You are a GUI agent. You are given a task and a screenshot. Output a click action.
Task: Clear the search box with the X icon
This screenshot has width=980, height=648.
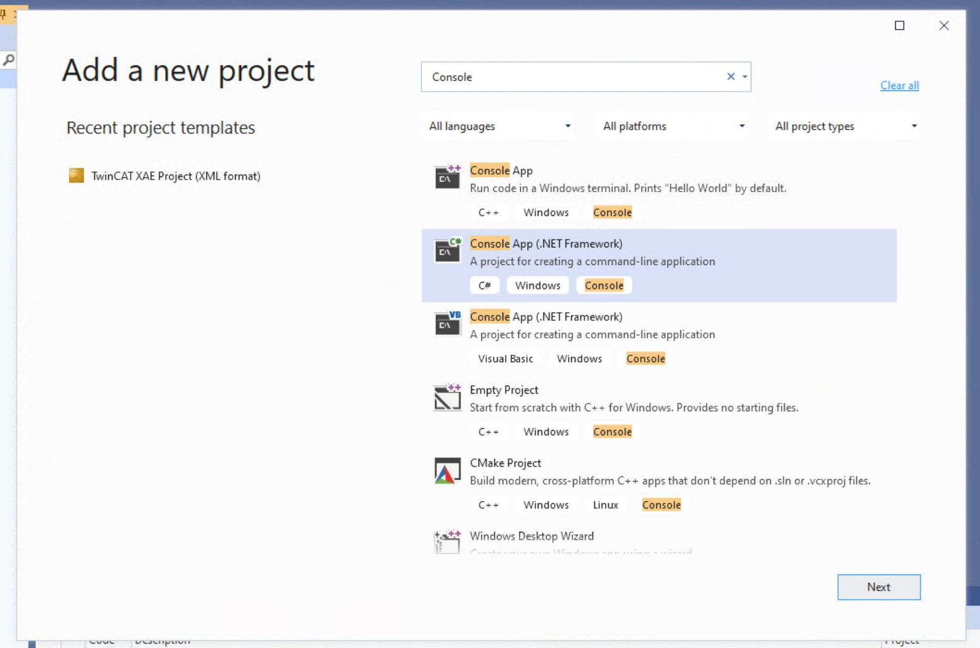click(731, 77)
